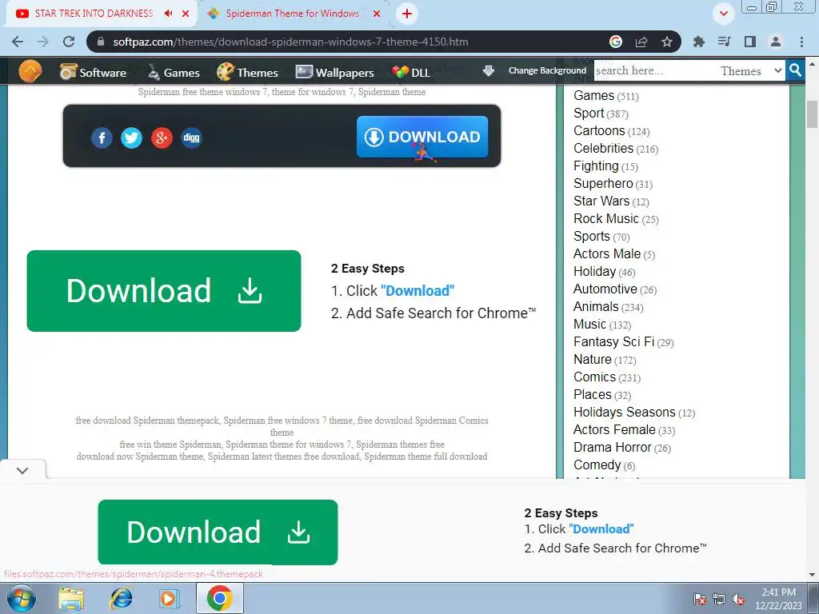
Task: Click the site search magnifier button
Action: pos(795,70)
